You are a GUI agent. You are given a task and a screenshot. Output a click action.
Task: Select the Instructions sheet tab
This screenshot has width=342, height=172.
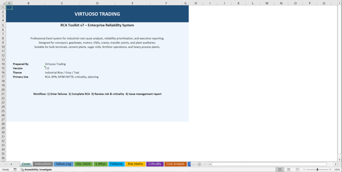coord(43,164)
